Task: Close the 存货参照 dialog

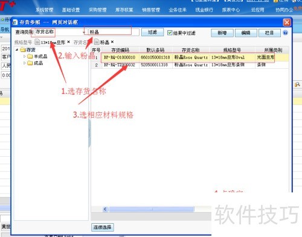Action: (287, 22)
